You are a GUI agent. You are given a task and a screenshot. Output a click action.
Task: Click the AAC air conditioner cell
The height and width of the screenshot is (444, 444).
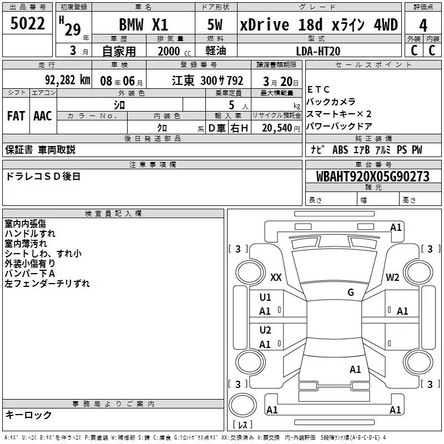pos(43,116)
